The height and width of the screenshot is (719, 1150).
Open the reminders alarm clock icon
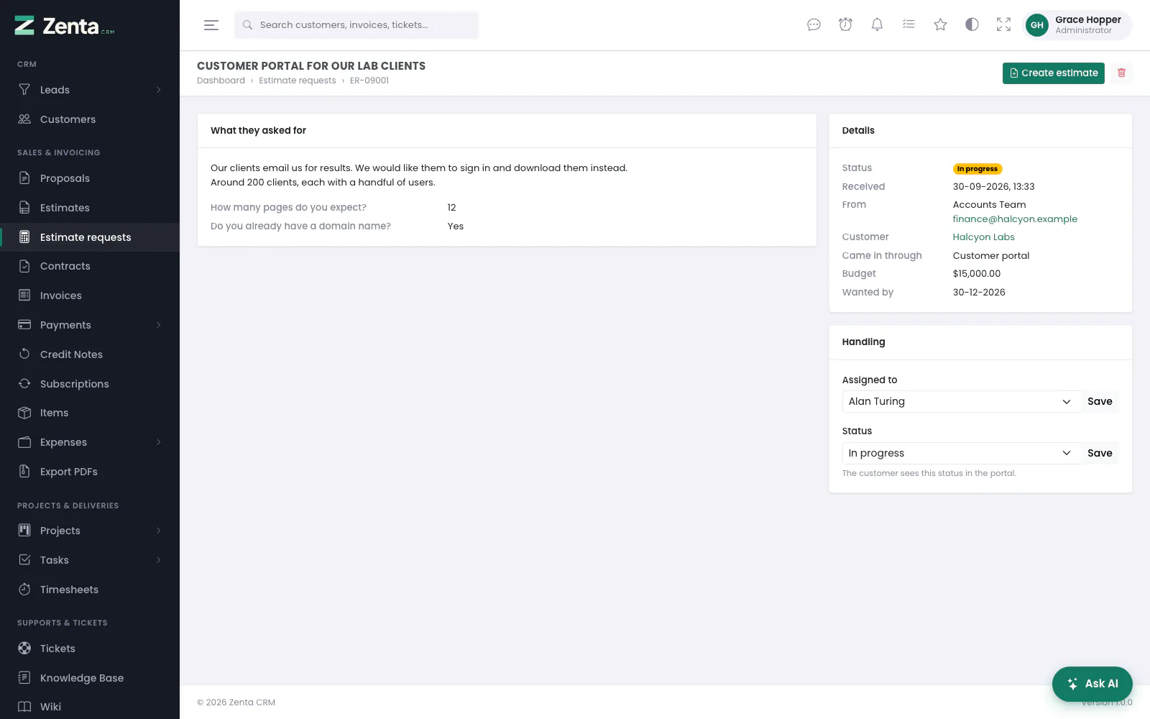pyautogui.click(x=845, y=25)
